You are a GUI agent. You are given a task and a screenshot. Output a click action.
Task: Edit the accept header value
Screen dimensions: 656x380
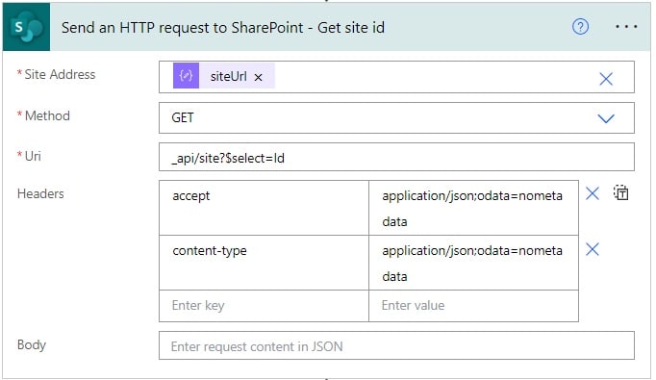click(x=473, y=208)
